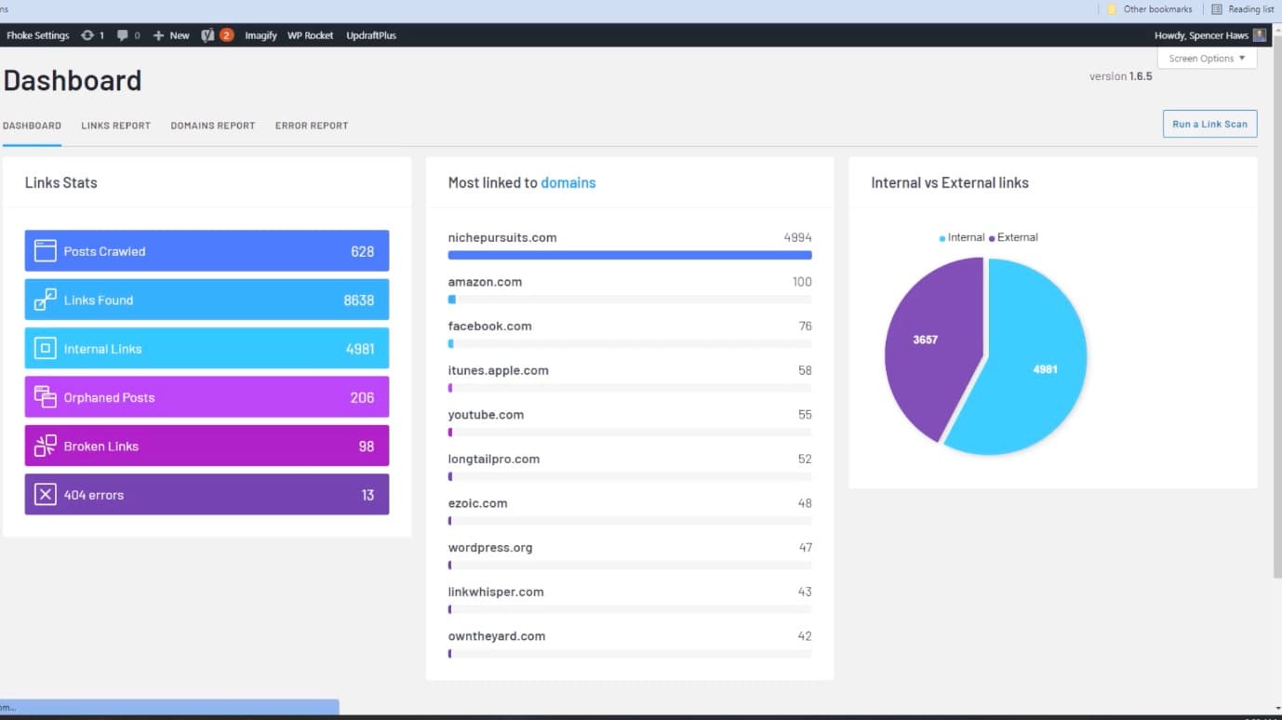This screenshot has width=1282, height=720.
Task: Click the Orphaned Posts icon
Action: coord(45,397)
